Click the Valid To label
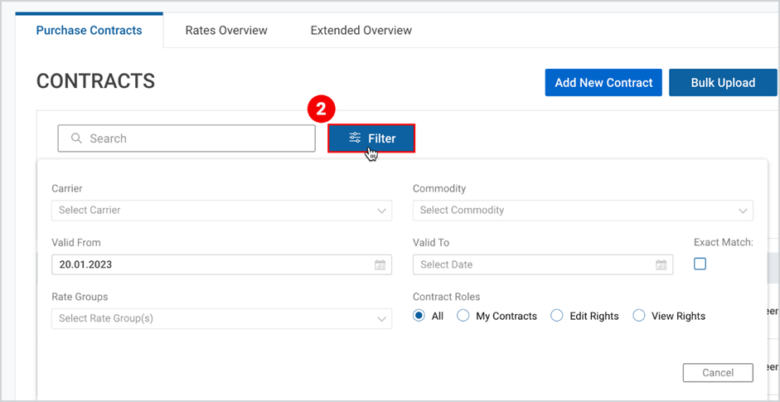 (x=431, y=243)
